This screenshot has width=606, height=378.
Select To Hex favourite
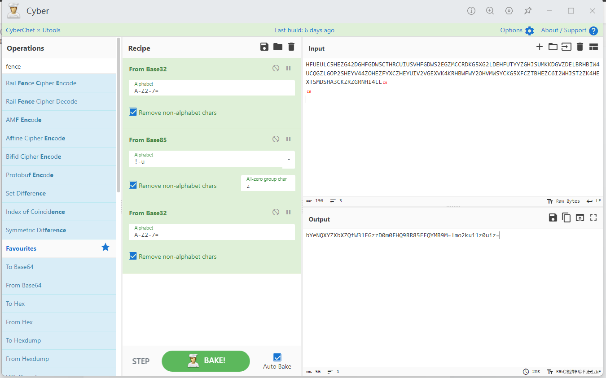(59, 304)
